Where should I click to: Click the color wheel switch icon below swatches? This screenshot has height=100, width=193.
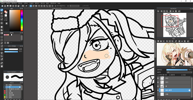[x=6, y=23]
